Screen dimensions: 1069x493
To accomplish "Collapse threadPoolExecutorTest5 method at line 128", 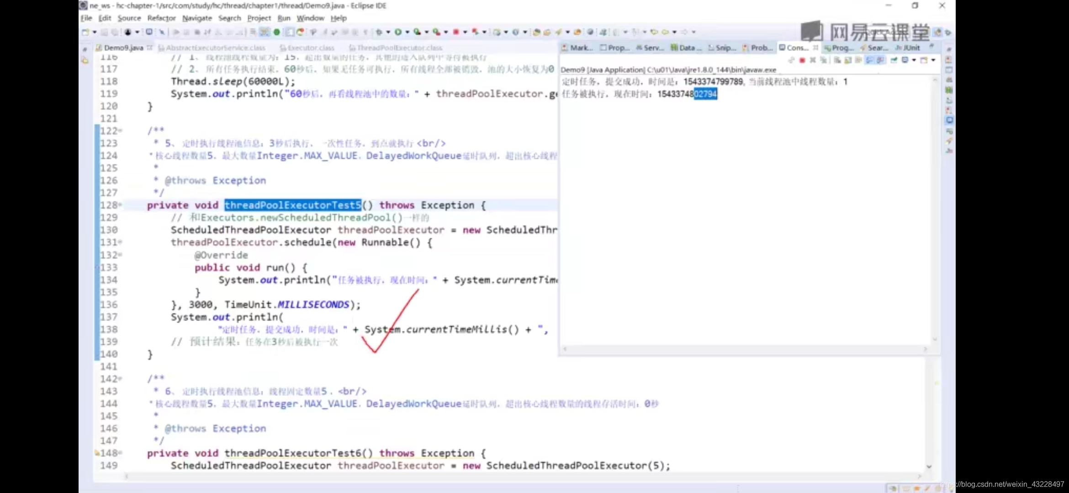I will click(121, 205).
